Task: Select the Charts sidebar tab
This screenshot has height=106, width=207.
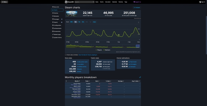Action: click(x=57, y=10)
